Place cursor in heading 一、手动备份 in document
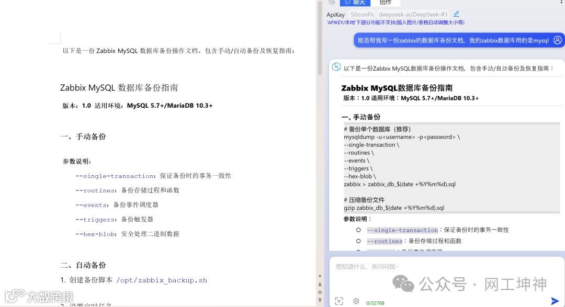 point(83,137)
